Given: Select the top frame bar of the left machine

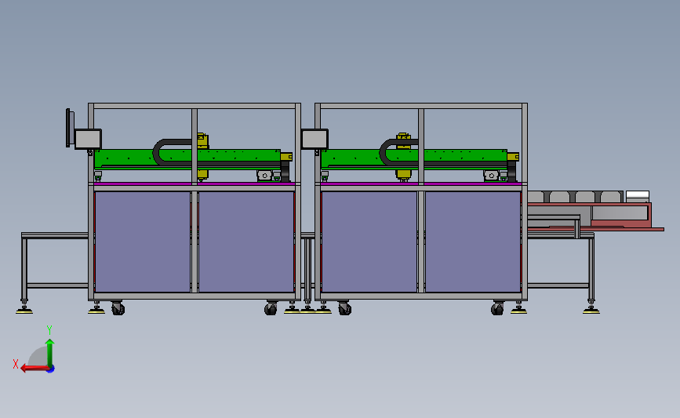Looking at the screenshot, I should tap(195, 106).
